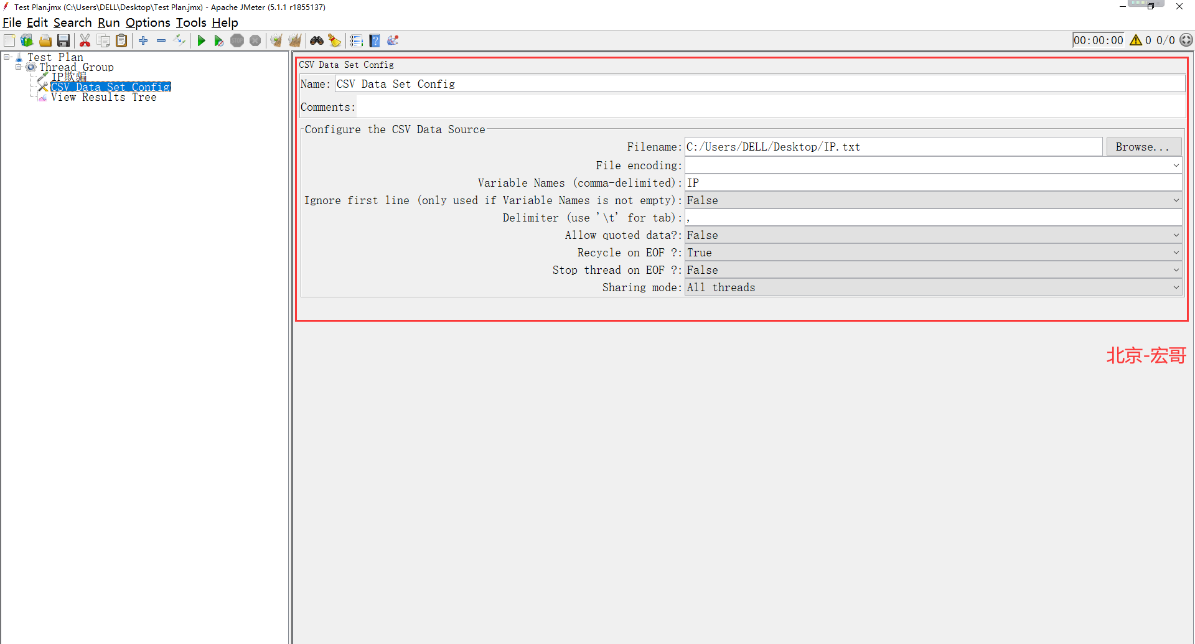The width and height of the screenshot is (1195, 644).
Task: Click the Stop sign icon
Action: point(237,40)
